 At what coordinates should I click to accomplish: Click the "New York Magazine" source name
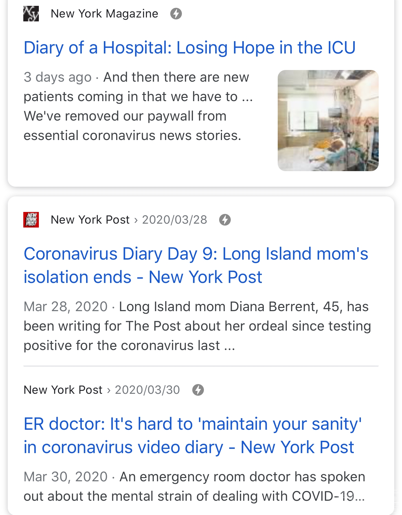point(105,14)
